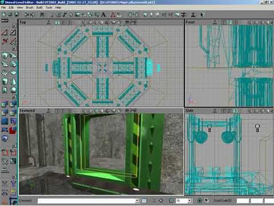Open the File menu
Viewport: 274px width, 206px height.
tap(3, 7)
